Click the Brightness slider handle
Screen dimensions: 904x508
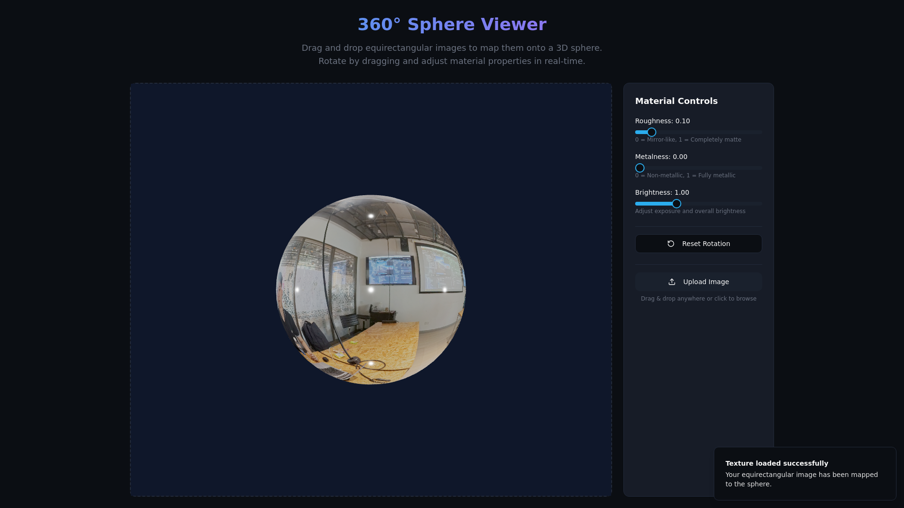(x=677, y=204)
